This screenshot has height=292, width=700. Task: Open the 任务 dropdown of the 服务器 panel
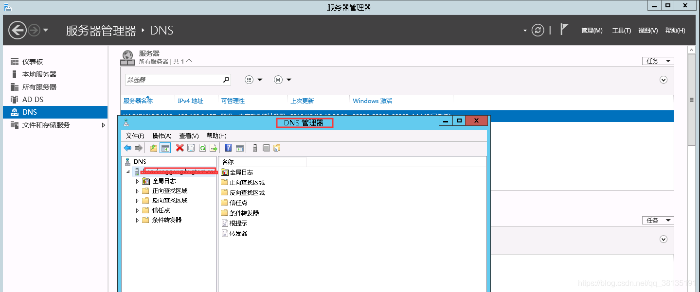658,61
